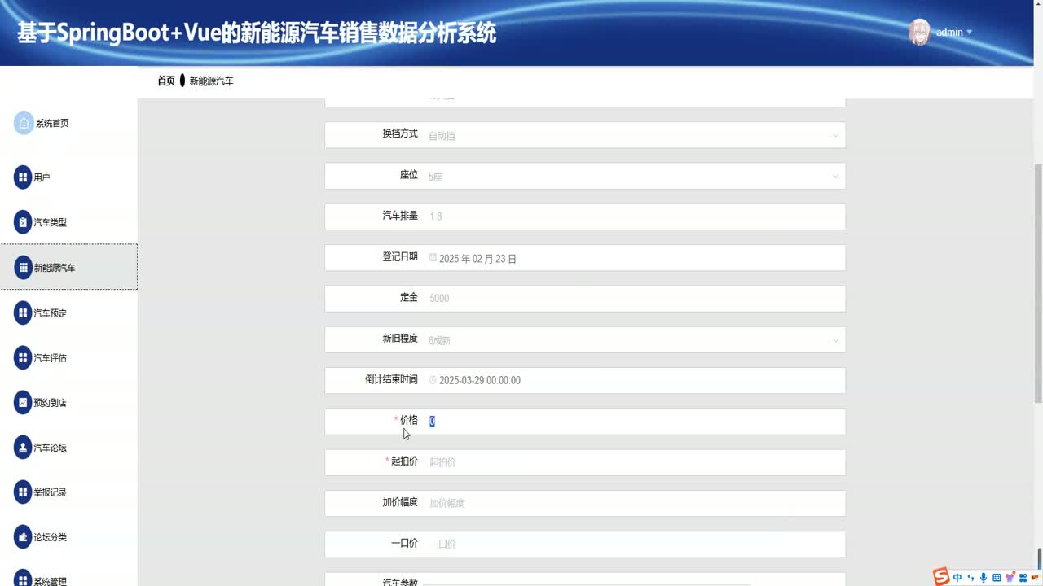
Task: Toggle the 中 Chinese input mode icon
Action: [957, 578]
